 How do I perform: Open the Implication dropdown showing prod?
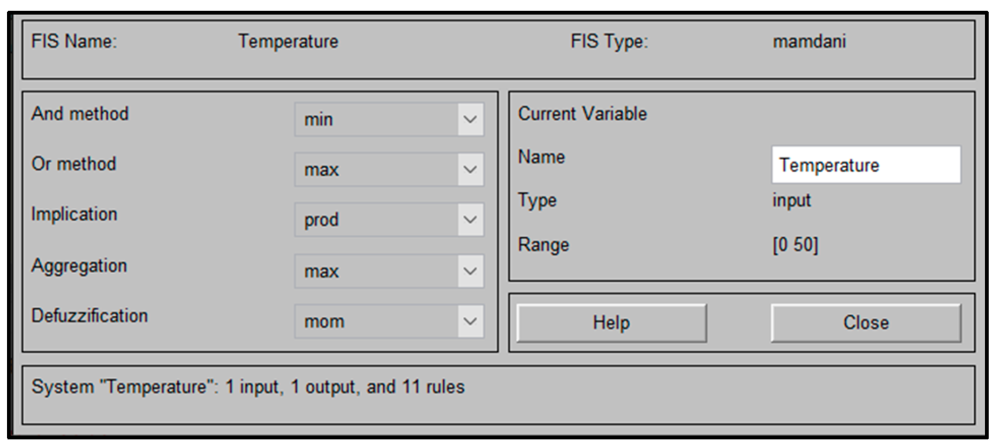click(389, 220)
